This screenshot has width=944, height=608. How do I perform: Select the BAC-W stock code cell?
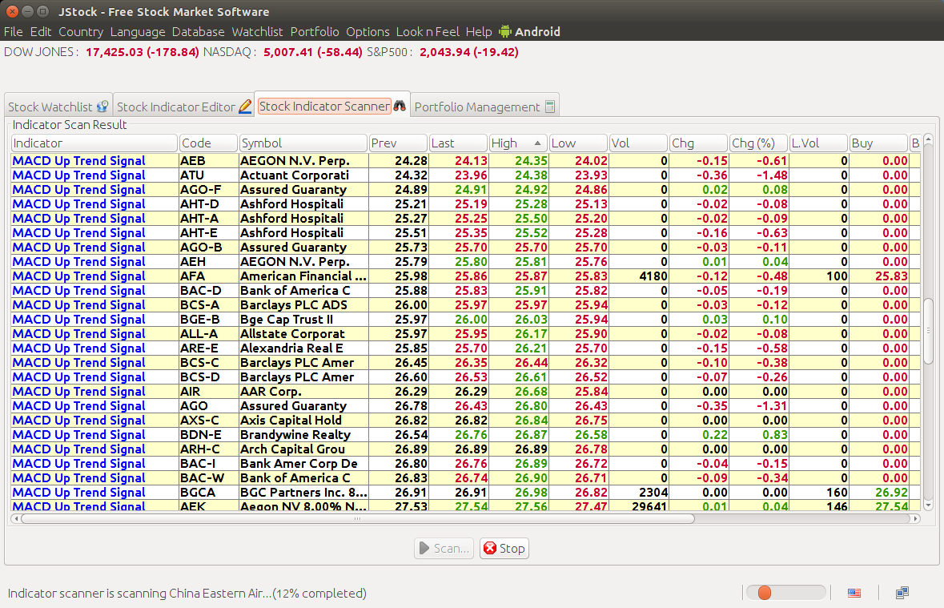click(208, 478)
